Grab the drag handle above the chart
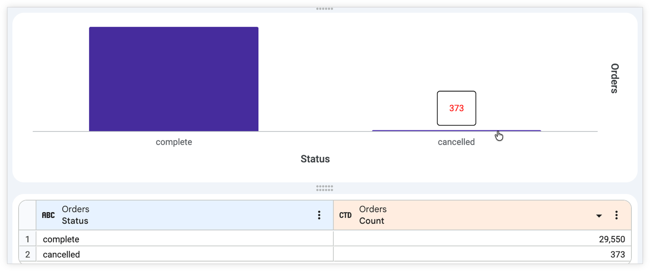Viewport: 650px width, 271px height. pos(325,9)
